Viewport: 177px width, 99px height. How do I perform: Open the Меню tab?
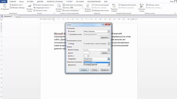click(x=22, y=2)
